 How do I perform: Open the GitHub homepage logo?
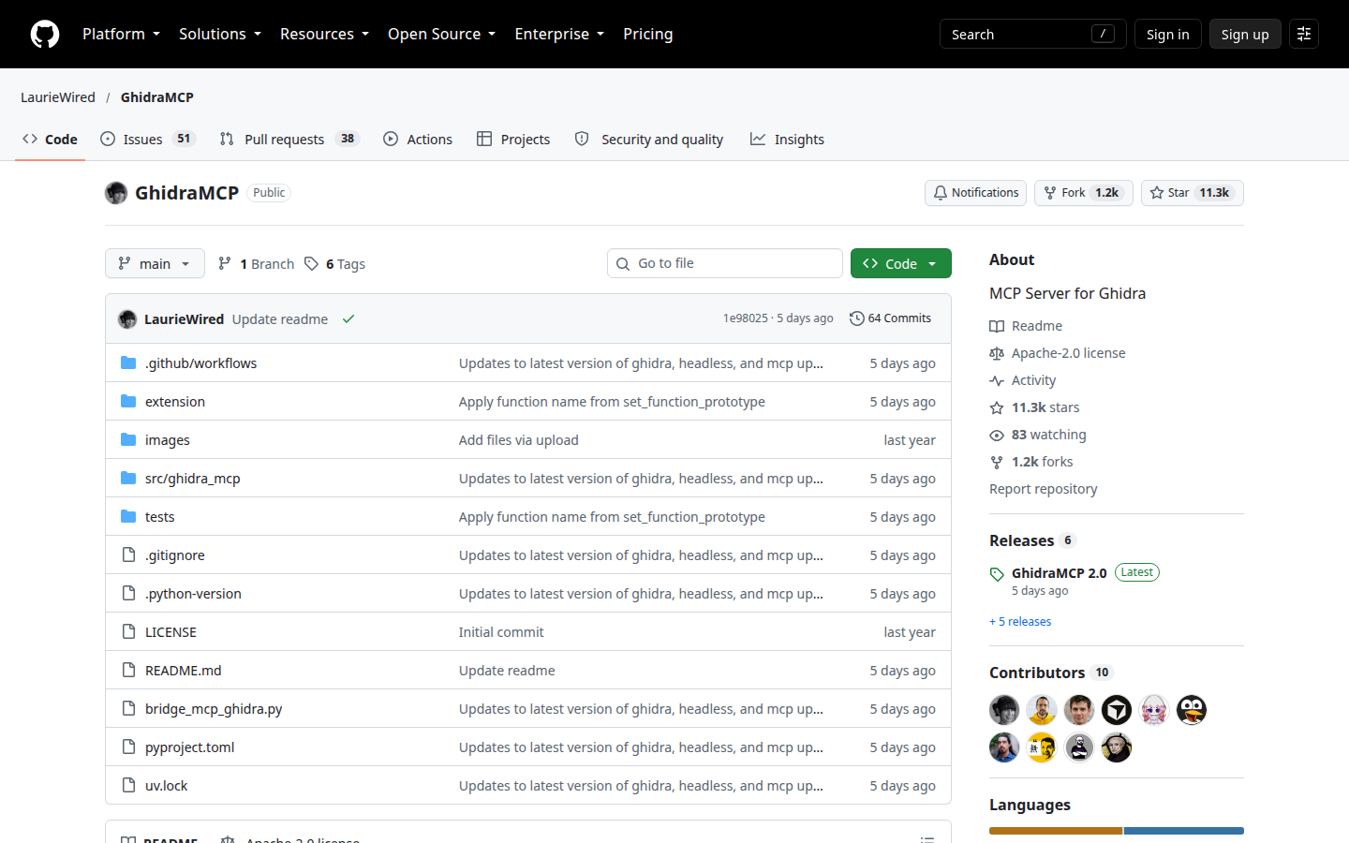click(45, 34)
